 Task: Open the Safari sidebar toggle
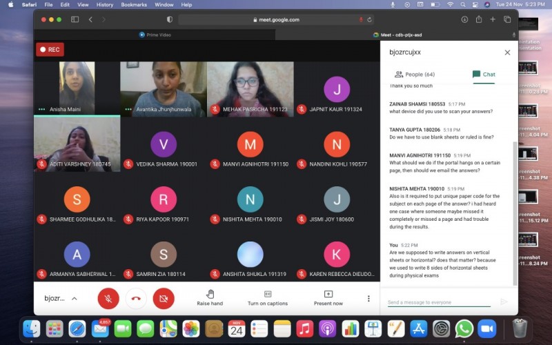pos(75,20)
